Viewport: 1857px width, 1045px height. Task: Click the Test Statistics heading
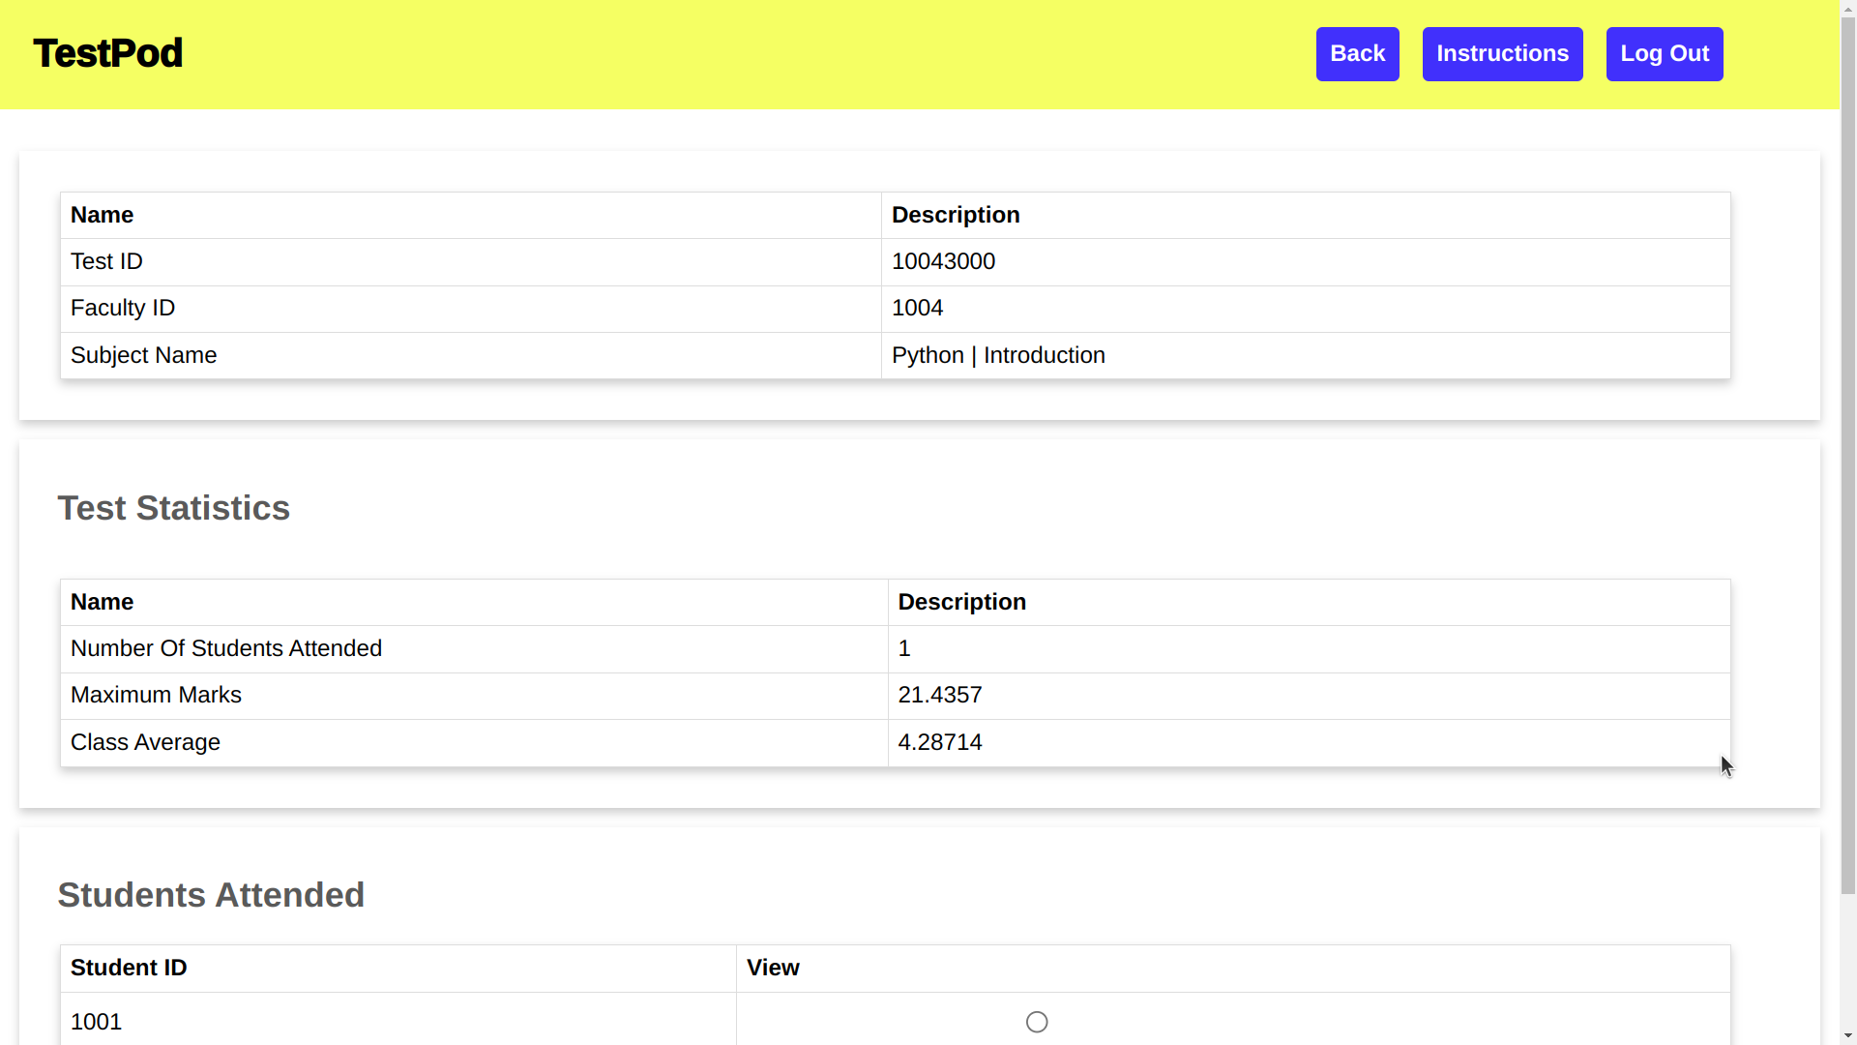[x=174, y=508]
